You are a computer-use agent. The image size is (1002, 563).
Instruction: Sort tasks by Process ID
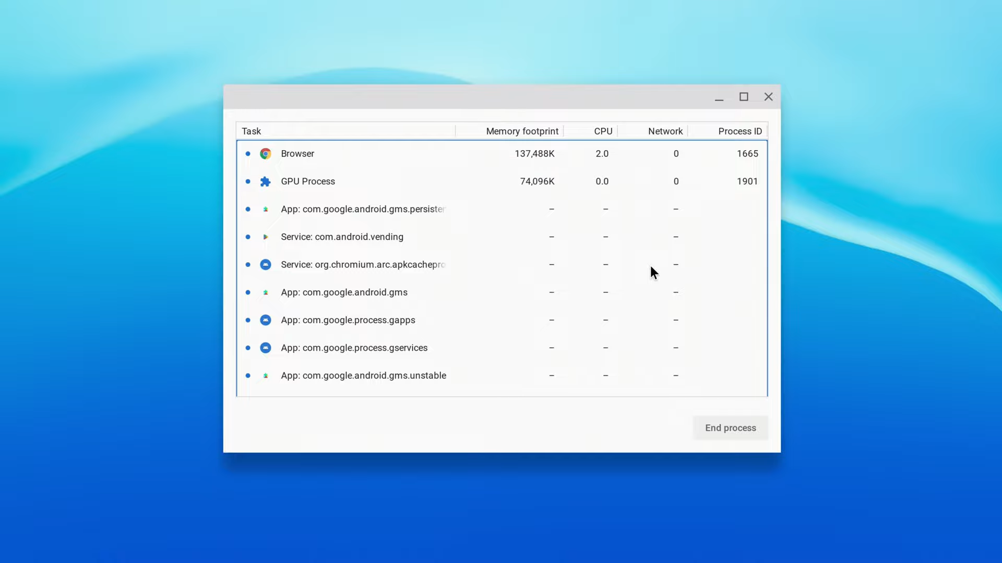pos(739,131)
